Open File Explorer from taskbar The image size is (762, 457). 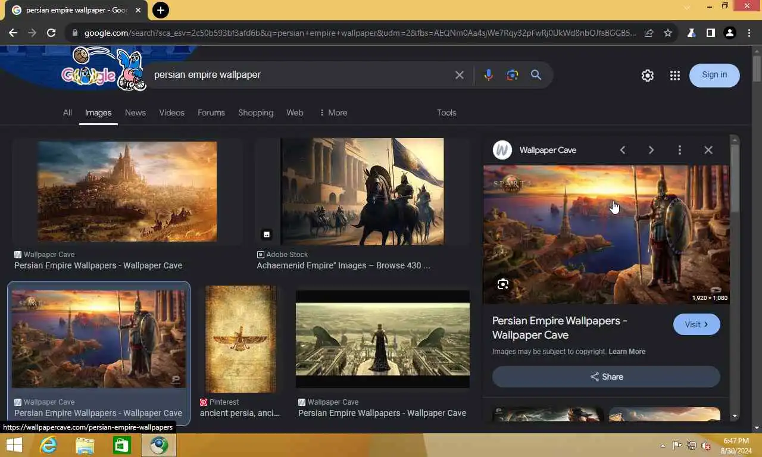click(x=85, y=445)
